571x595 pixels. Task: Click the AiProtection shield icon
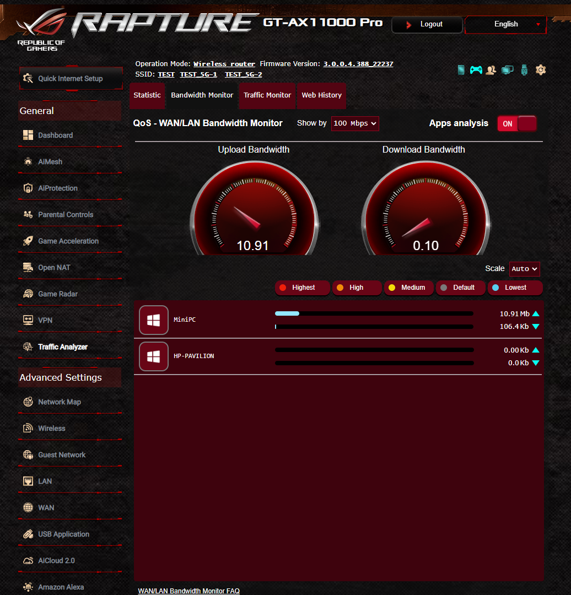coord(28,188)
